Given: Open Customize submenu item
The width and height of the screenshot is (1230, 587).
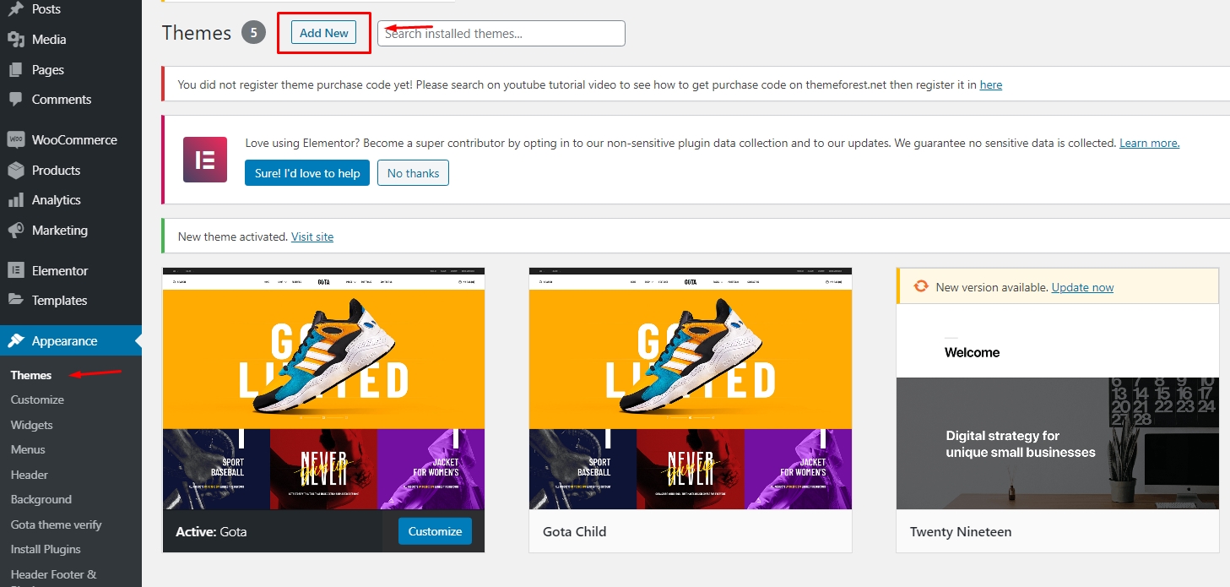Looking at the screenshot, I should [37, 400].
